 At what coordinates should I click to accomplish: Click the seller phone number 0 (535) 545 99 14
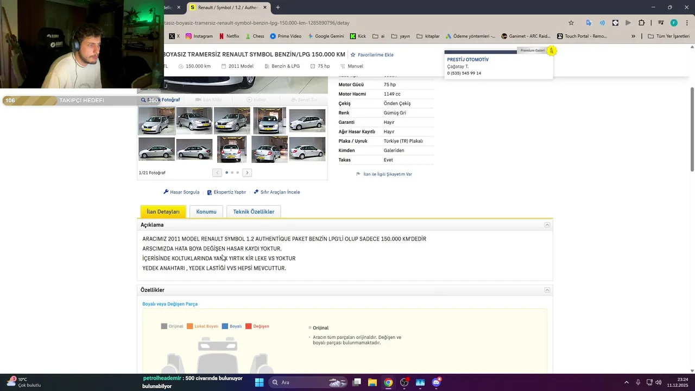464,73
